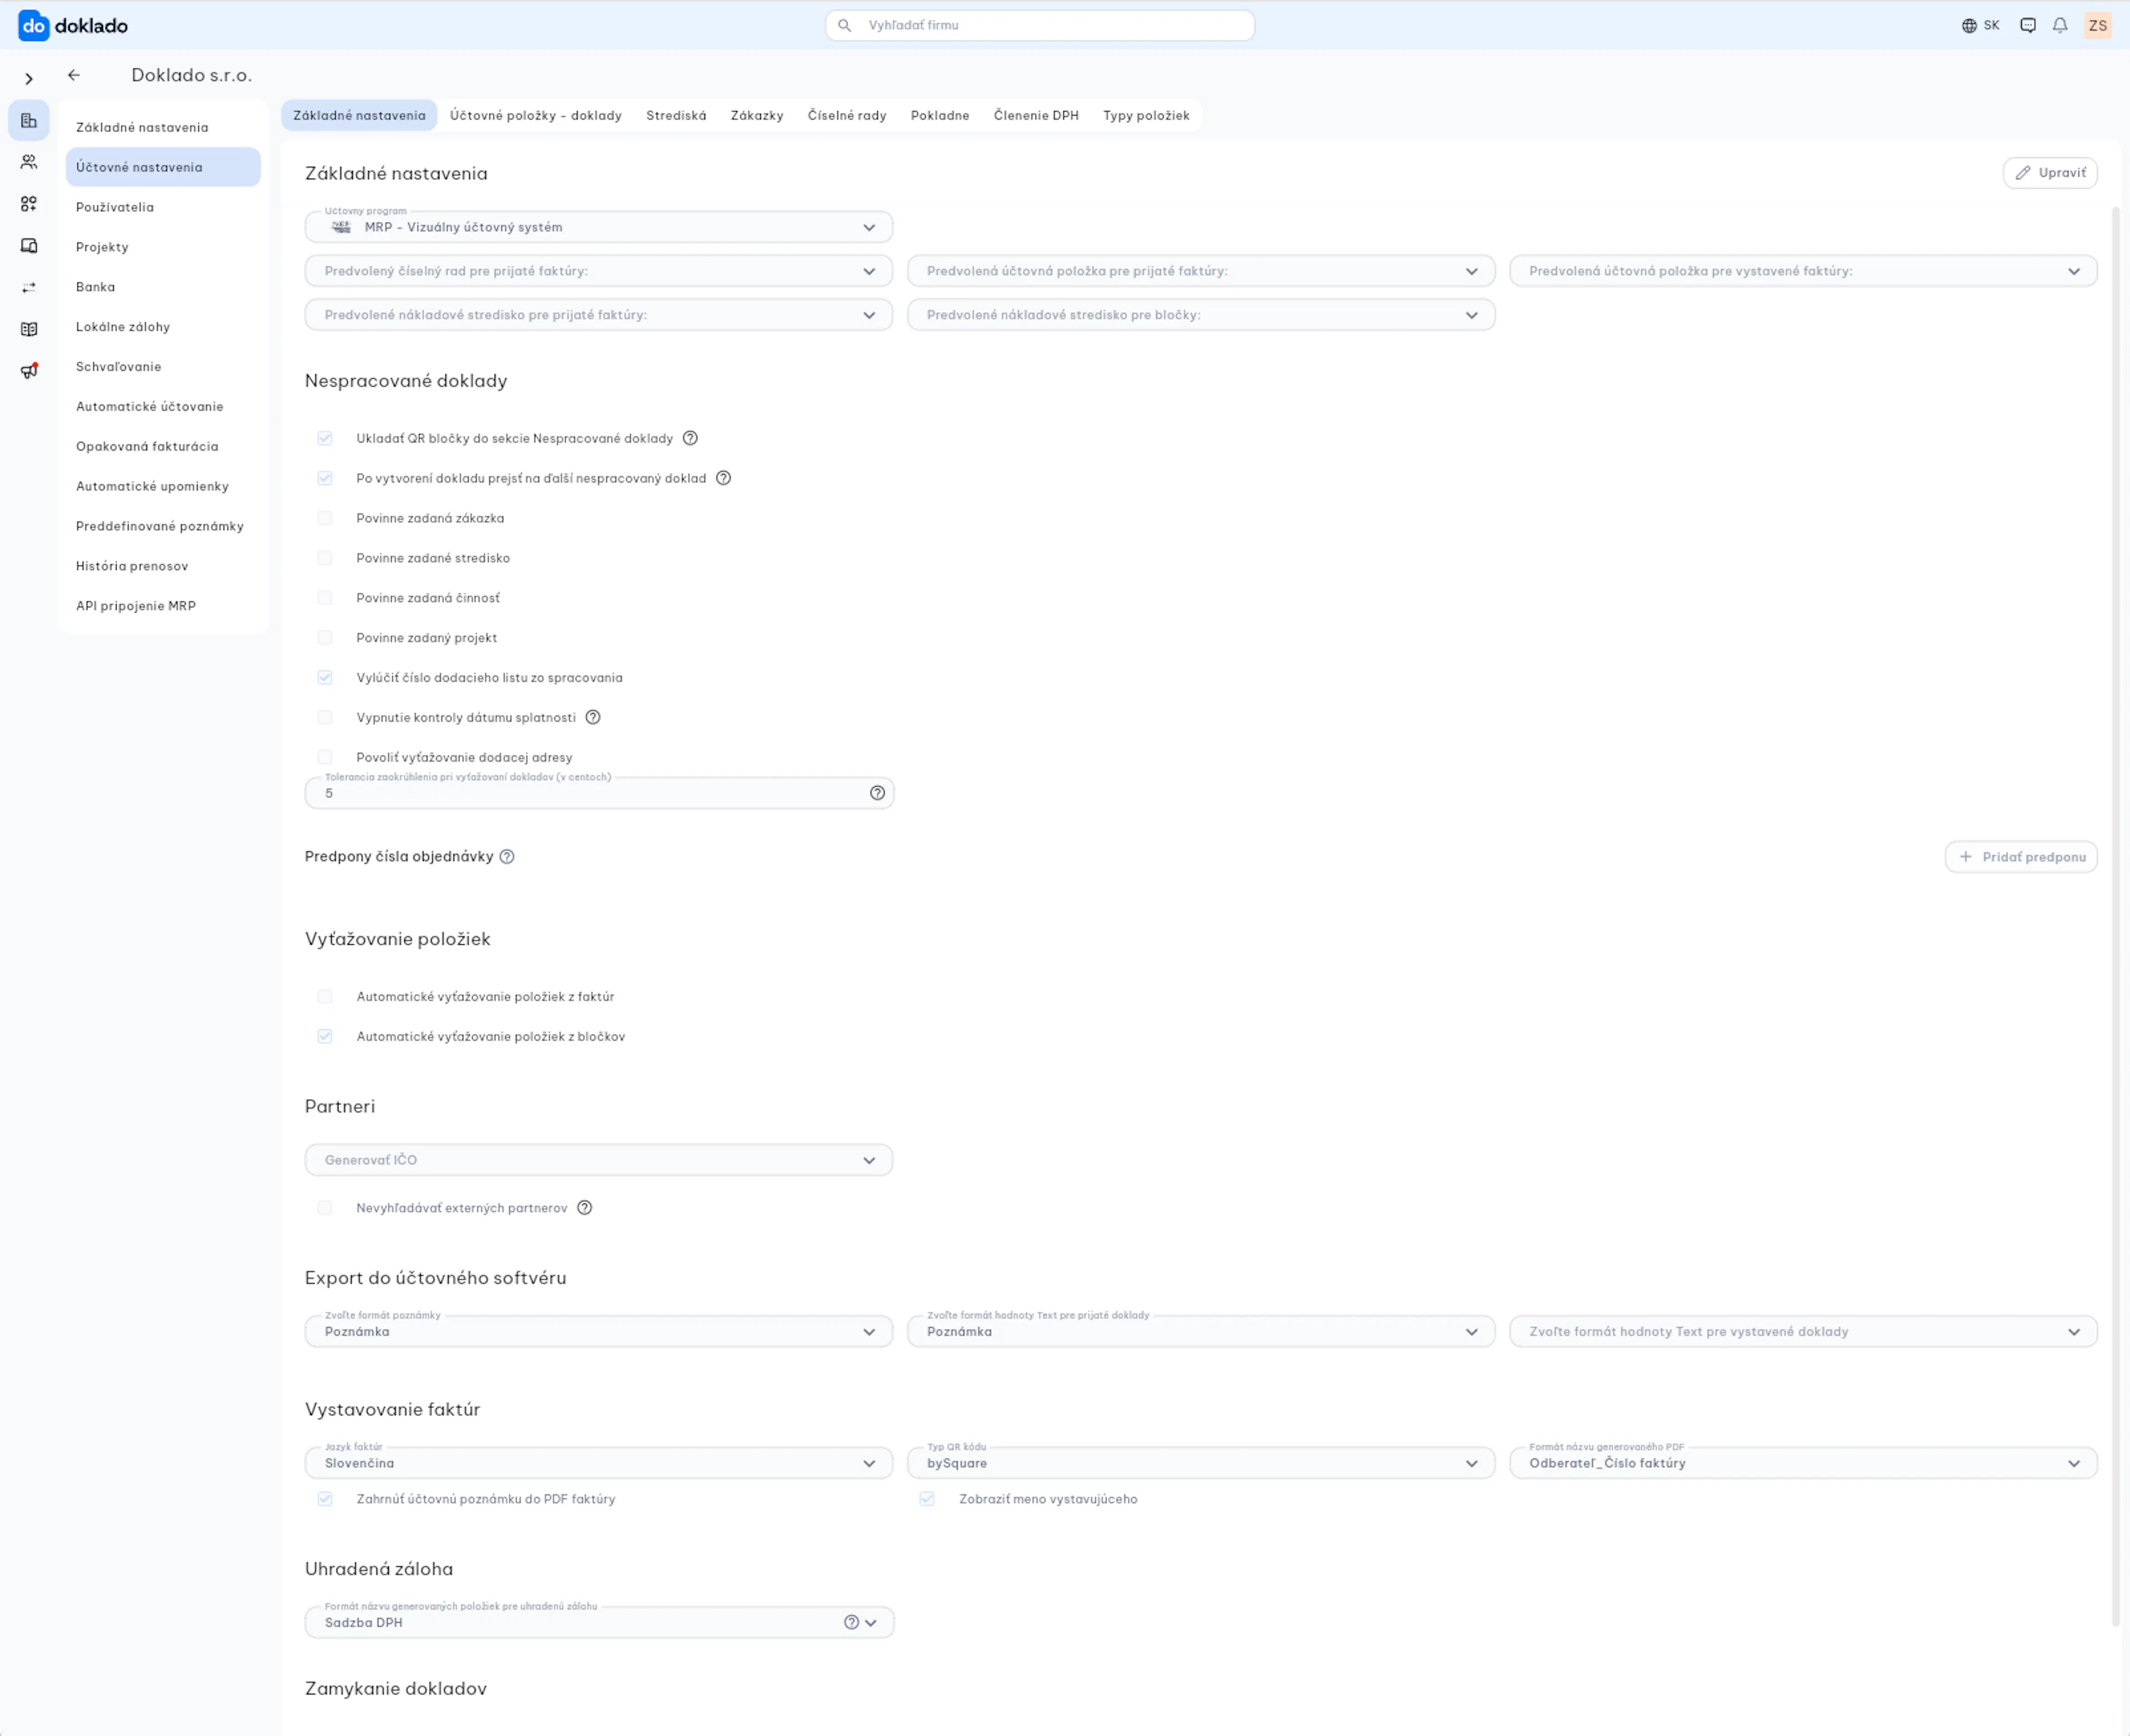Enable Automatické vyťažovanie položiek z faktúr
Image resolution: width=2130 pixels, height=1736 pixels.
coord(325,996)
